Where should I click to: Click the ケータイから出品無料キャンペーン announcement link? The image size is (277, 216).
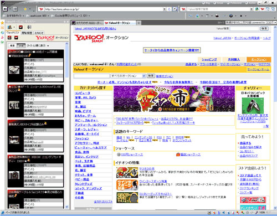pyautogui.click(x=172, y=50)
